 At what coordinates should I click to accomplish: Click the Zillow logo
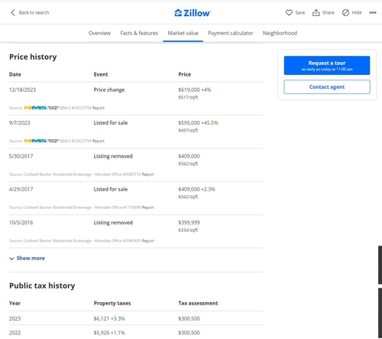(193, 13)
